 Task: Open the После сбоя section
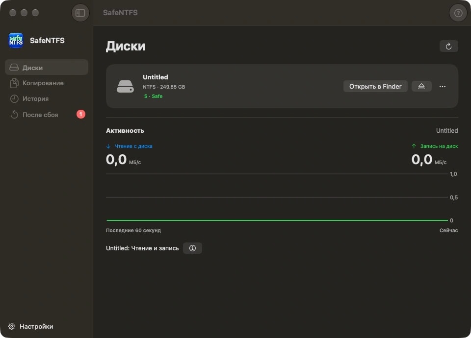pos(47,115)
